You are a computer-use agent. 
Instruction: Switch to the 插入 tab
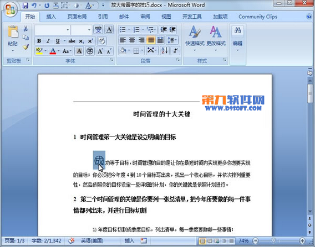pyautogui.click(x=51, y=17)
